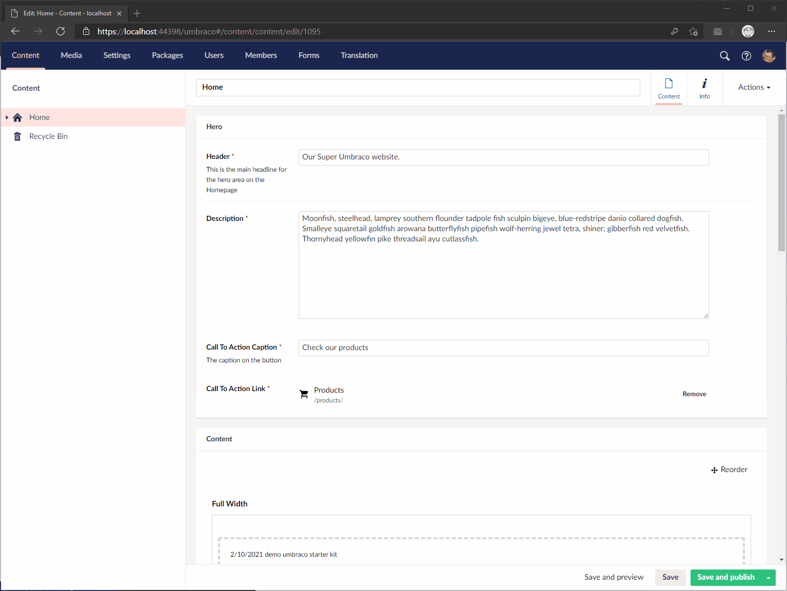
Task: Click the trash icon beside Recycle Bin
Action: point(17,136)
